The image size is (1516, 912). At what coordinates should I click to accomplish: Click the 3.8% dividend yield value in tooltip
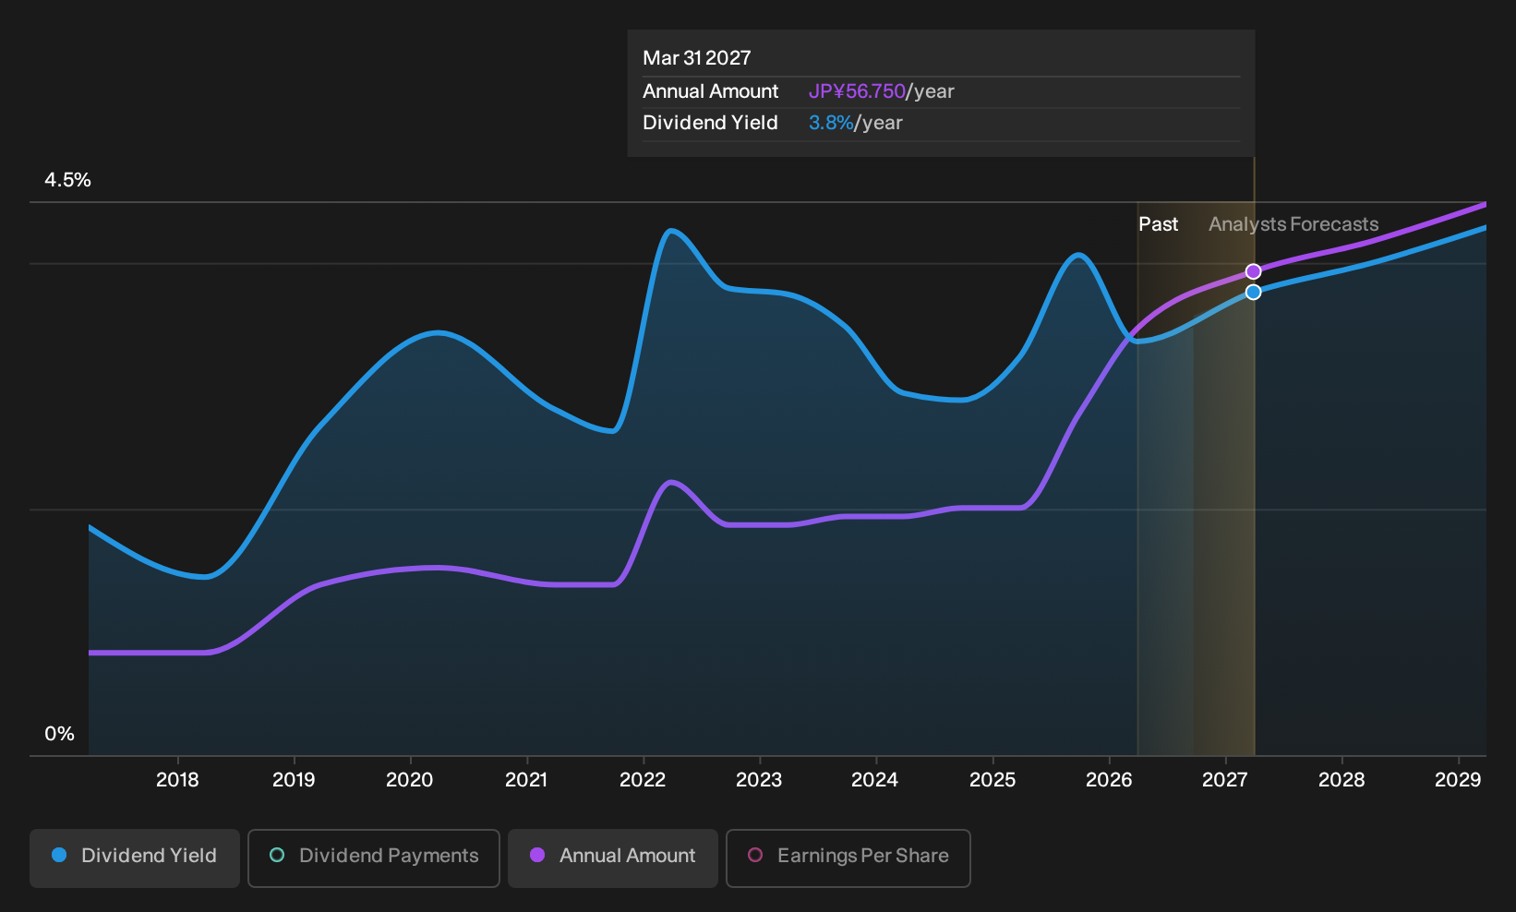click(831, 123)
